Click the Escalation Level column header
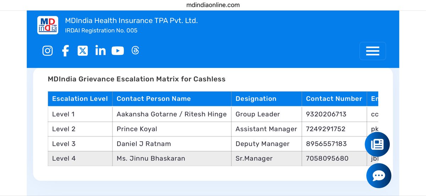The height and width of the screenshot is (196, 426). coord(80,99)
